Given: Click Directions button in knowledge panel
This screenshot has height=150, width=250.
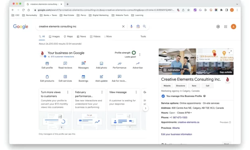Looking at the screenshot, I should pyautogui.click(x=181, y=86).
